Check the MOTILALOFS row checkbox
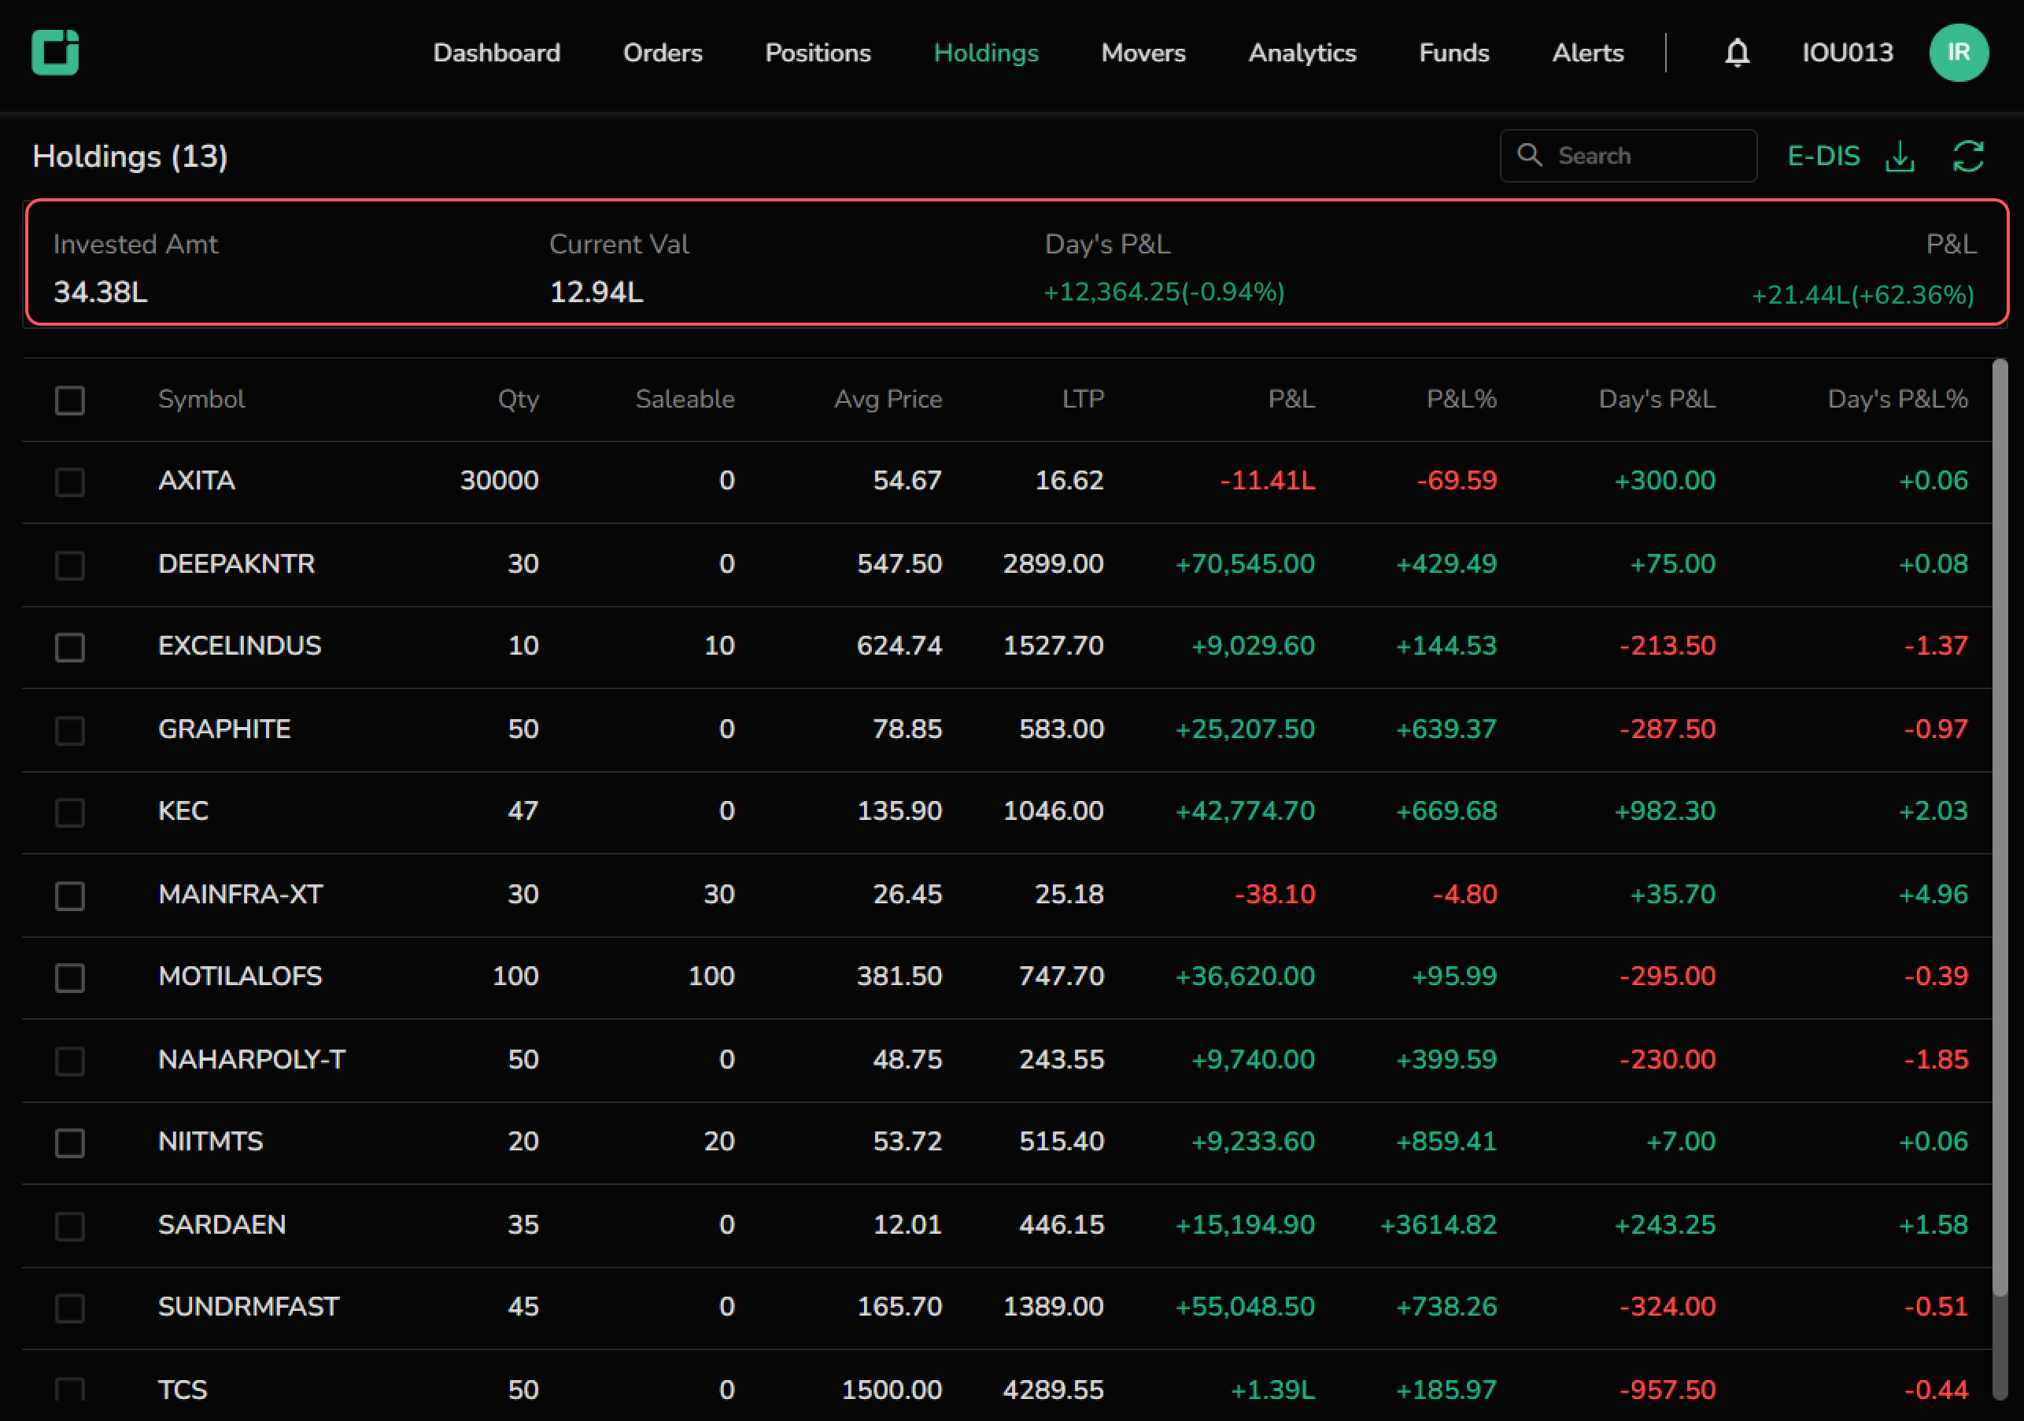Viewport: 2024px width, 1421px height. 69,977
